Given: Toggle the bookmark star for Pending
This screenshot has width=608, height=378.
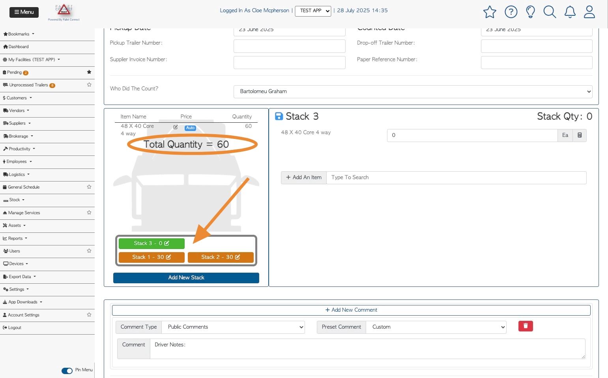Looking at the screenshot, I should (89, 72).
